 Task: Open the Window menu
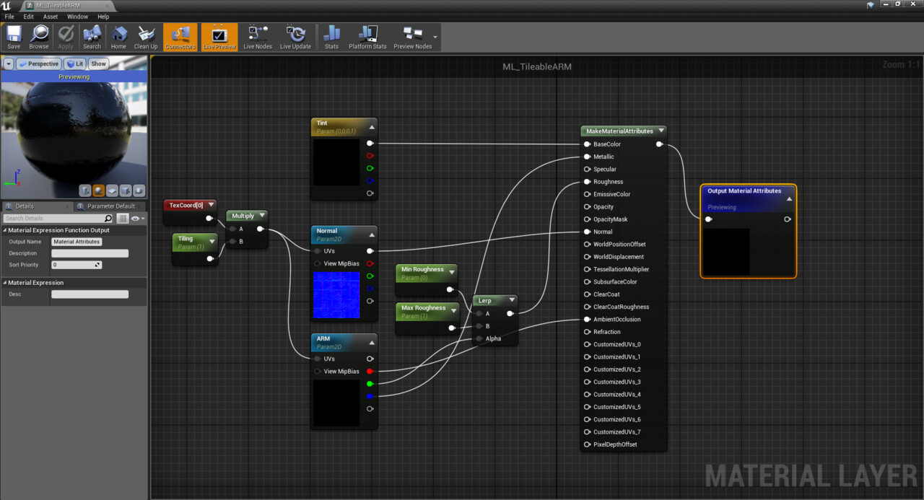click(x=77, y=16)
